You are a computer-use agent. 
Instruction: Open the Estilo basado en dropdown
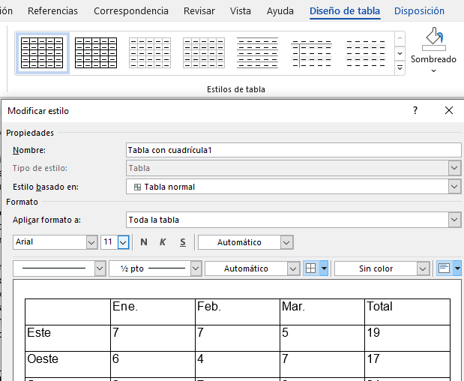pos(455,187)
